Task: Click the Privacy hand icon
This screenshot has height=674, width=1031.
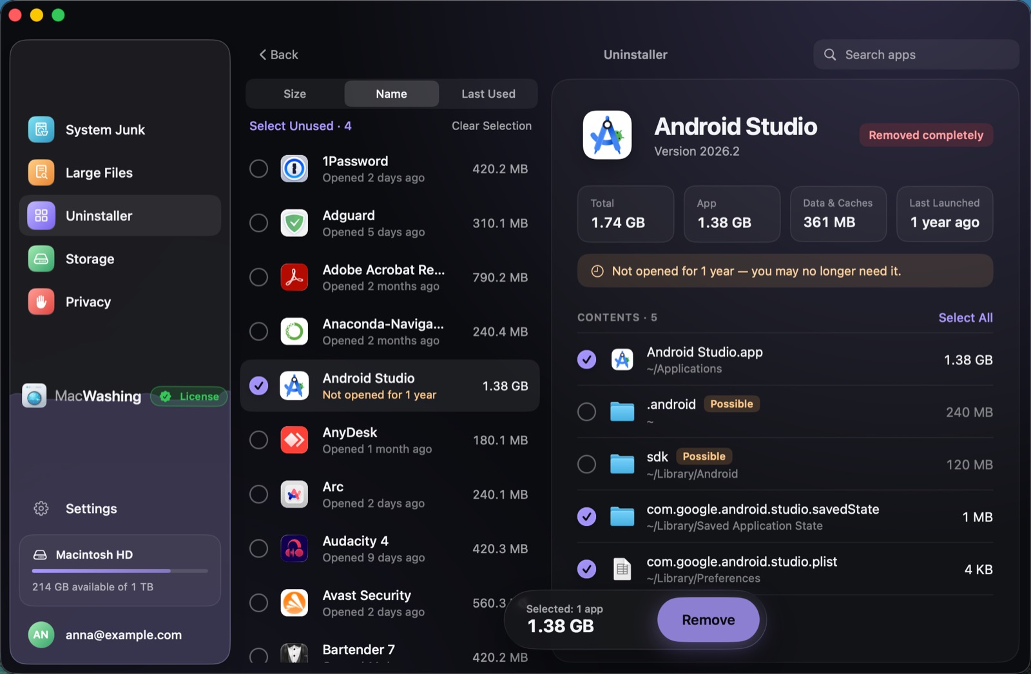Action: pos(41,302)
